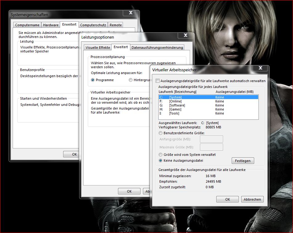
Task: Click the Maximale Größe (MB) input field
Action: [211, 147]
